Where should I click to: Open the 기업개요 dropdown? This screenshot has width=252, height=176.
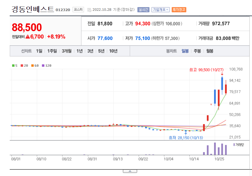point(160,10)
